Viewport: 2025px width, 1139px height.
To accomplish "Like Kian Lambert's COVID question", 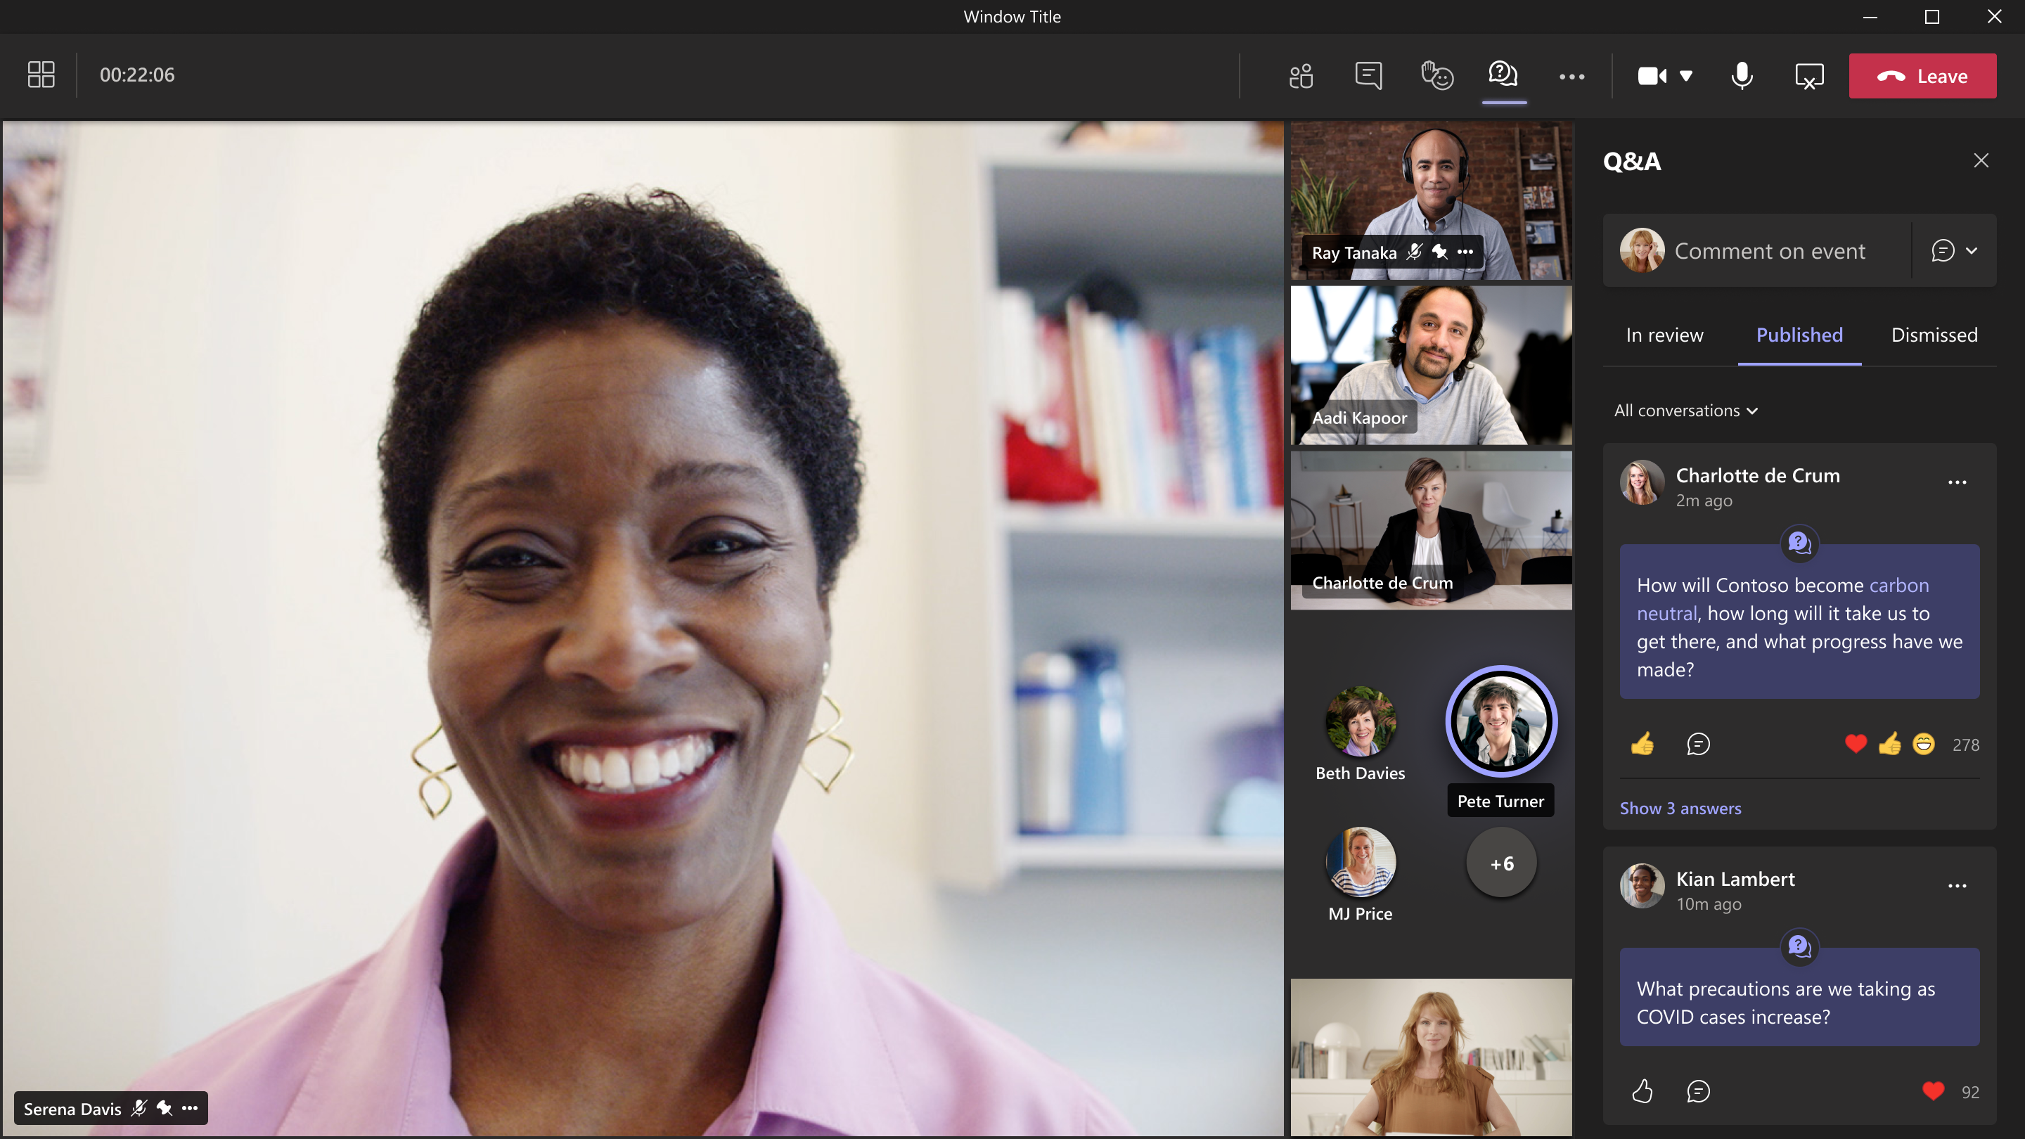I will 1642,1091.
